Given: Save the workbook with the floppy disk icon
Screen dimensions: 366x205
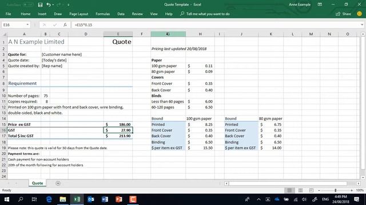Looking at the screenshot, I should click(40, 5).
